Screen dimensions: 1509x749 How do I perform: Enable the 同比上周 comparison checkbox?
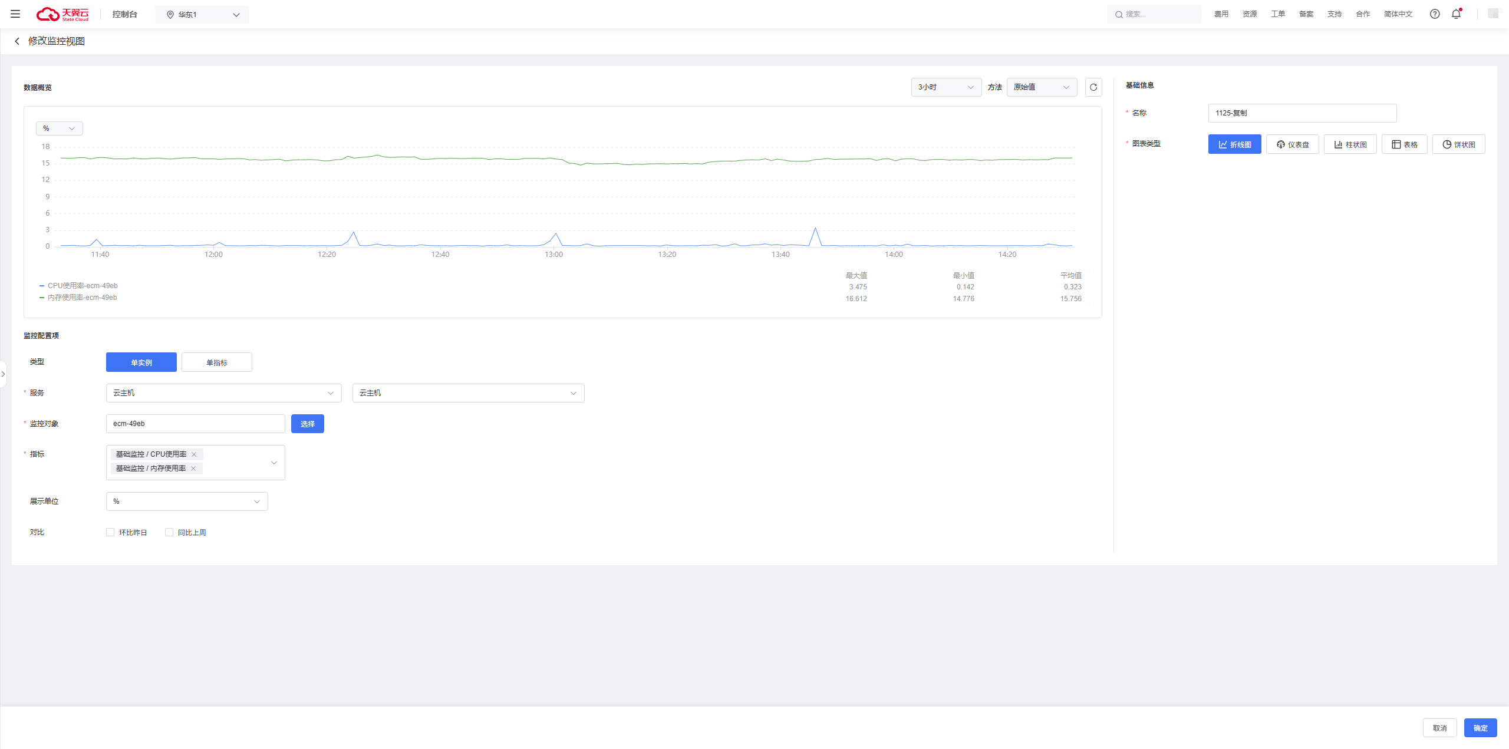pyautogui.click(x=169, y=532)
